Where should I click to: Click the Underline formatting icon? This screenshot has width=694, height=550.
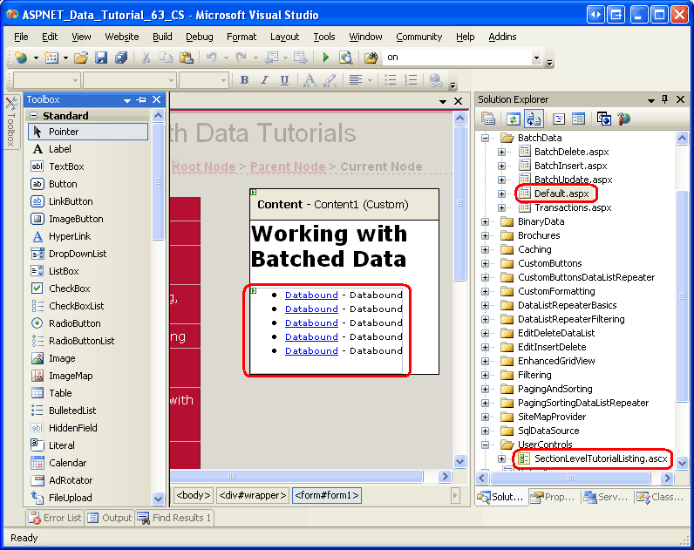point(284,80)
